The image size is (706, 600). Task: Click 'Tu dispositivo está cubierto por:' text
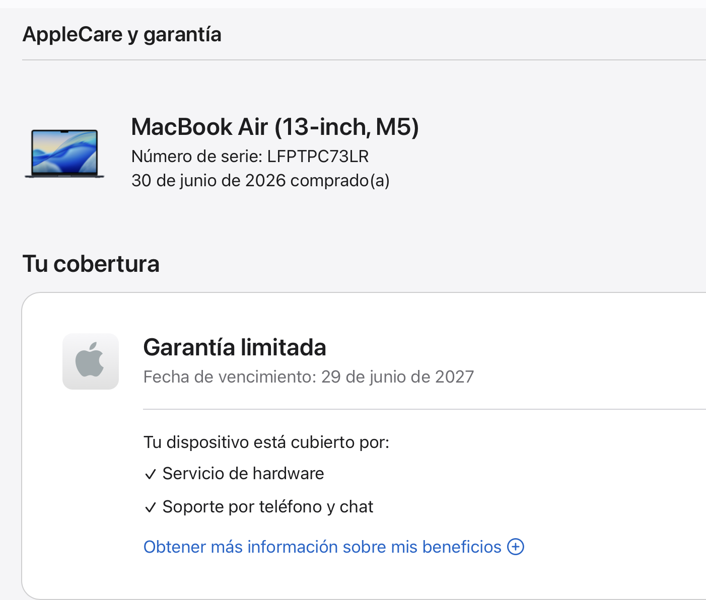tap(266, 442)
